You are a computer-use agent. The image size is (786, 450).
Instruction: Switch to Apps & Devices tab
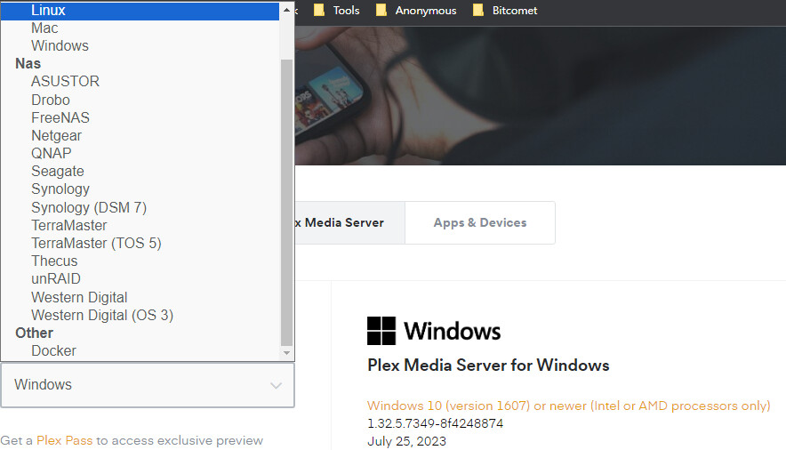480,222
